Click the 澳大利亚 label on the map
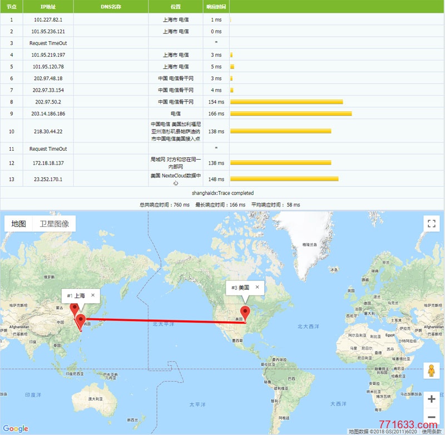445x435 pixels. click(x=96, y=399)
